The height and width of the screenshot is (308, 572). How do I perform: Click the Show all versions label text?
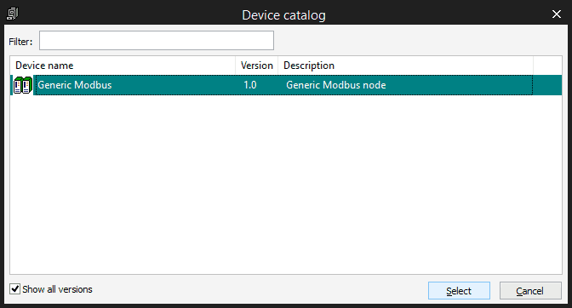(57, 289)
